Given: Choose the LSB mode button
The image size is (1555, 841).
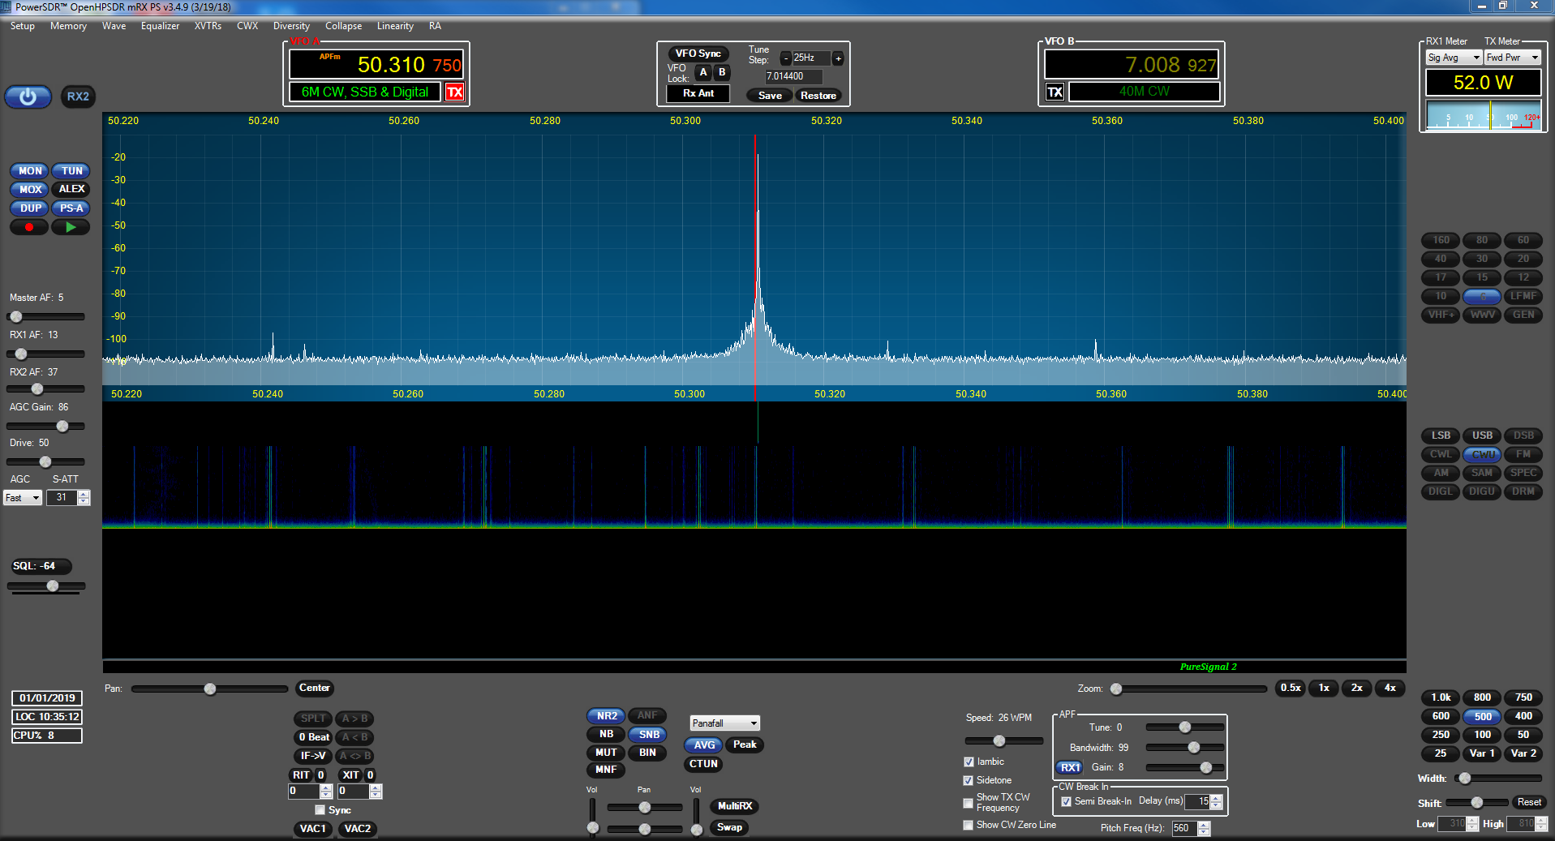Looking at the screenshot, I should (x=1441, y=436).
